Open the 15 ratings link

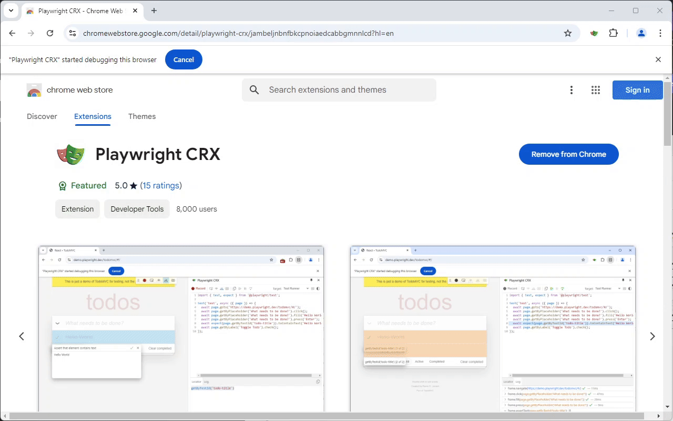pos(161,185)
